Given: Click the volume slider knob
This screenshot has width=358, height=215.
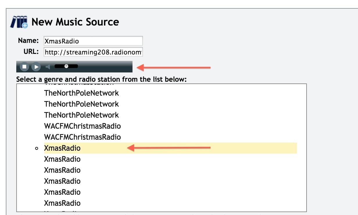Looking at the screenshot, I should [x=66, y=66].
